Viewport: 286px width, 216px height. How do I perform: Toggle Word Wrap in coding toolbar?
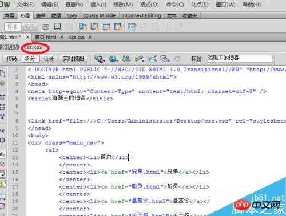(x=2, y=173)
